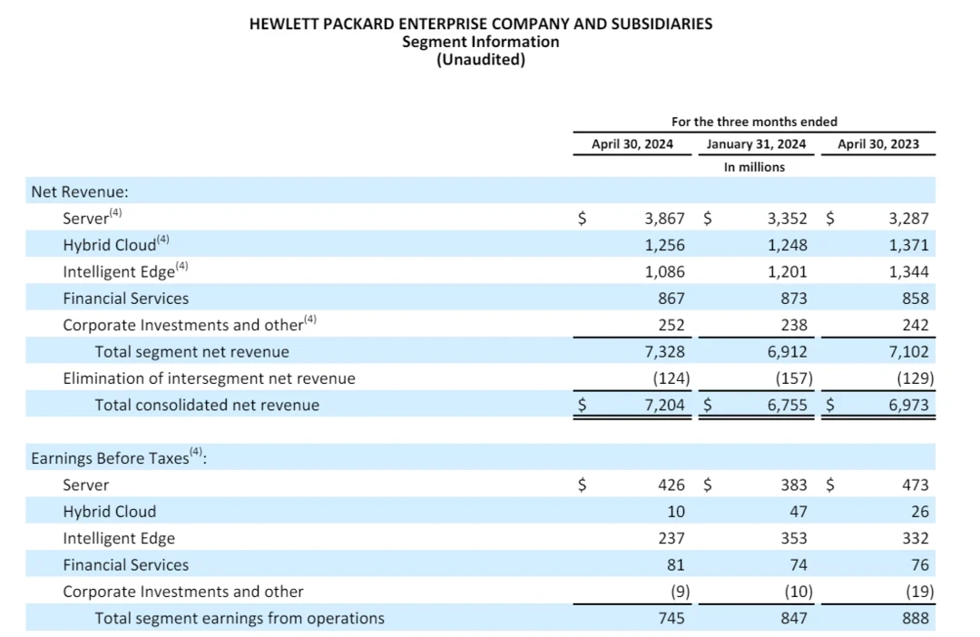Click the "Segment Information" title text

coord(481,42)
